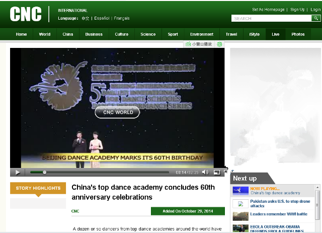Screen dimensions: 322x233
Task: Click the search magnifier button
Action: tap(316, 18)
